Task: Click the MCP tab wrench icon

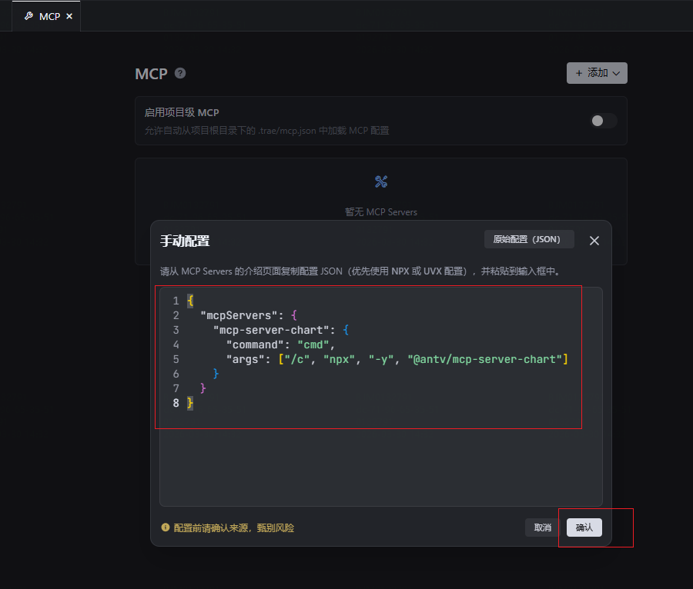Action: point(28,16)
